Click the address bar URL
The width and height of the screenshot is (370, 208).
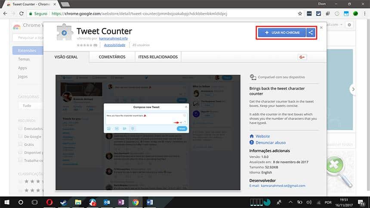coord(139,14)
